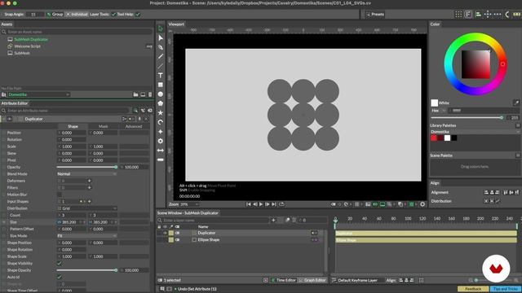522x293 pixels.
Task: Add a Deformer with plus icon
Action: click(x=89, y=181)
